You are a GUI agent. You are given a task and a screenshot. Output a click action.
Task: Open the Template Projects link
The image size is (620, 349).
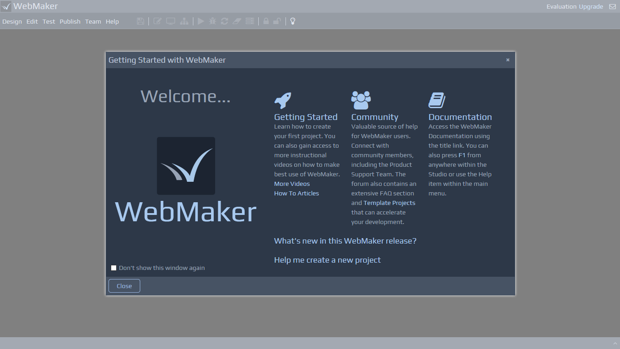(x=389, y=203)
